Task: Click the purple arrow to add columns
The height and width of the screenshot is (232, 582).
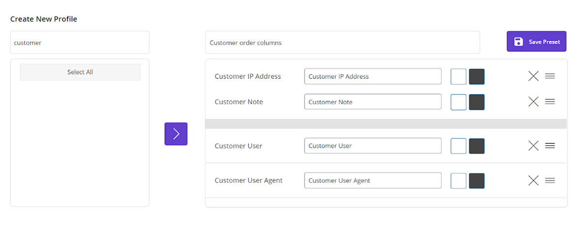Action: [x=176, y=134]
